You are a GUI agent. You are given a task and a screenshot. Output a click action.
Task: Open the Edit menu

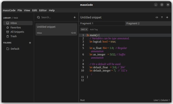[35, 10]
